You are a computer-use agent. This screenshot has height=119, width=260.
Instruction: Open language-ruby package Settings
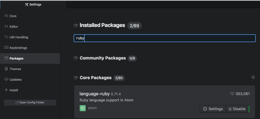(213, 109)
